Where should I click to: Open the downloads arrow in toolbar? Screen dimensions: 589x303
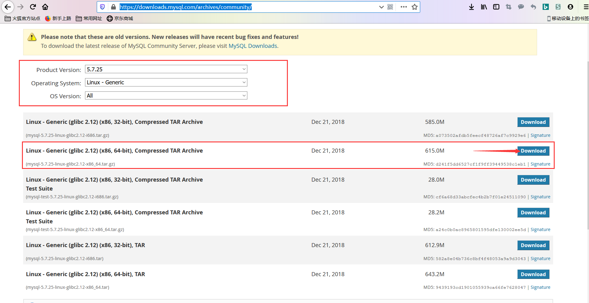coord(472,7)
